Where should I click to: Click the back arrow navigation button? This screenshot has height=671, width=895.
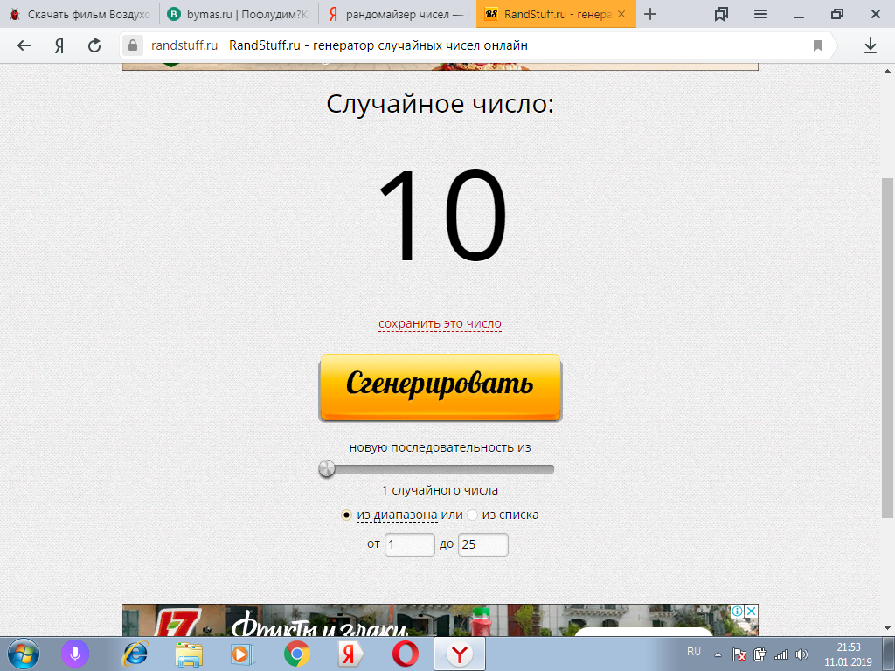point(24,45)
